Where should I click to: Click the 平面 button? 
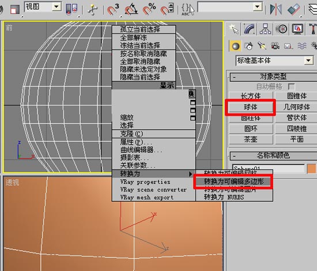[x=296, y=140]
